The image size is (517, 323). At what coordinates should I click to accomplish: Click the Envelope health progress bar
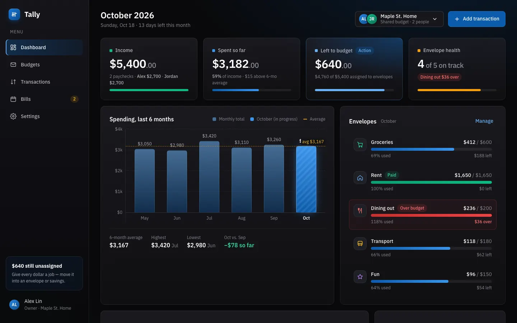(457, 90)
